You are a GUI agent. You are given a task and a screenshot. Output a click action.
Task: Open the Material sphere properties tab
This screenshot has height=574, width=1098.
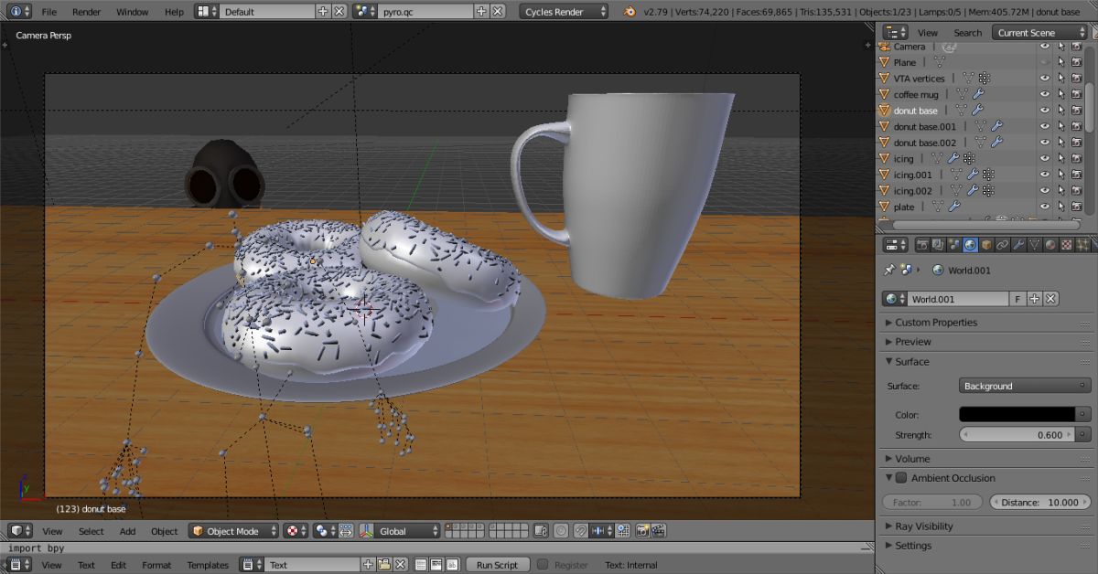pos(1050,245)
